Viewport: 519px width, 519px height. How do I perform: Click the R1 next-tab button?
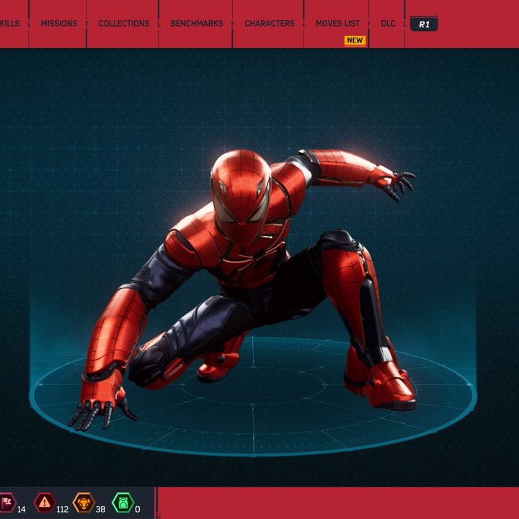pos(424,25)
